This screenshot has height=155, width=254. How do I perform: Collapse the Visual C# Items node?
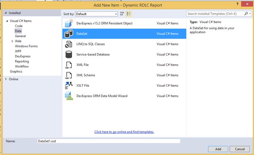[x=7, y=21]
